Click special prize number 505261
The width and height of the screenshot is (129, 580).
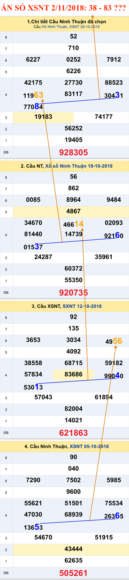pos(73,573)
